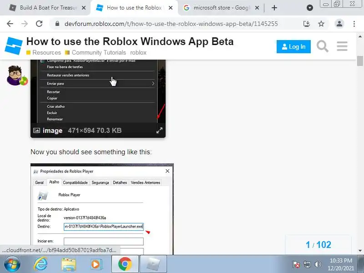
Task: Click the volume speaker tray icon
Action: coord(318,264)
